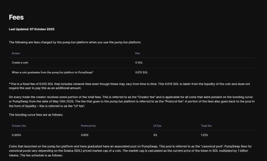Click the Creator fee column header
Viewport: 267px width, 161px height.
[x=19, y=126]
